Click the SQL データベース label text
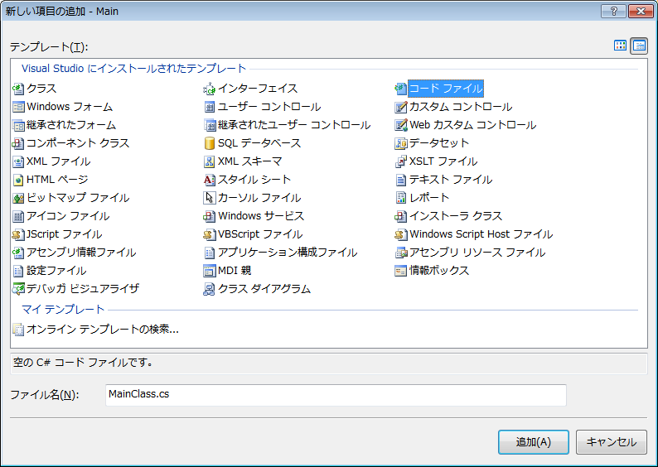This screenshot has height=467, width=658. tap(259, 143)
